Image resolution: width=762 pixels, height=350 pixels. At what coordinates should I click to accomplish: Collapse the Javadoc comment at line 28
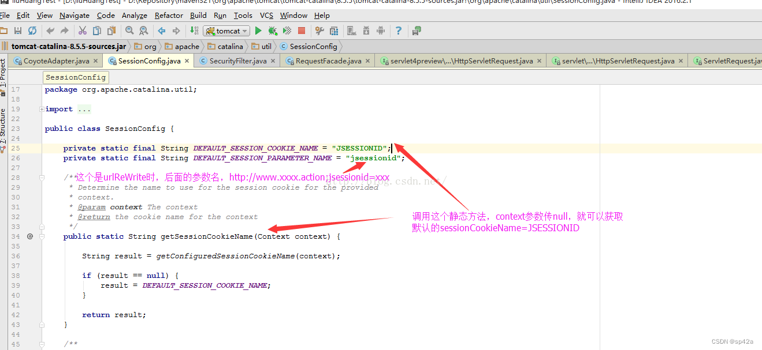pyautogui.click(x=42, y=178)
